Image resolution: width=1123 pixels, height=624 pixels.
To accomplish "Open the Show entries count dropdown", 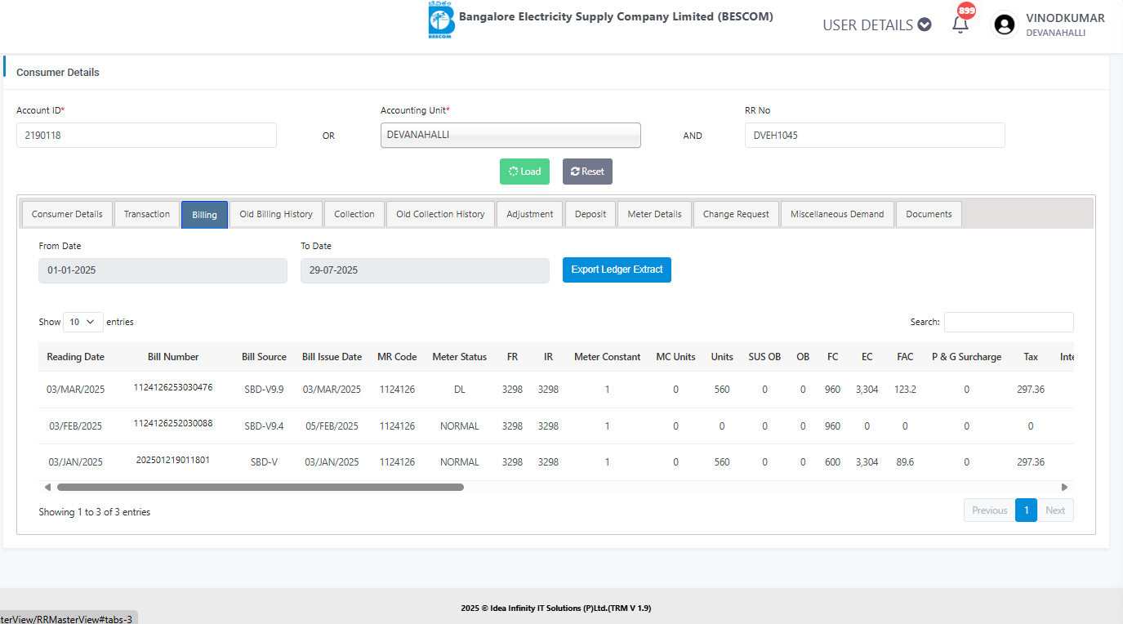I will tap(83, 322).
